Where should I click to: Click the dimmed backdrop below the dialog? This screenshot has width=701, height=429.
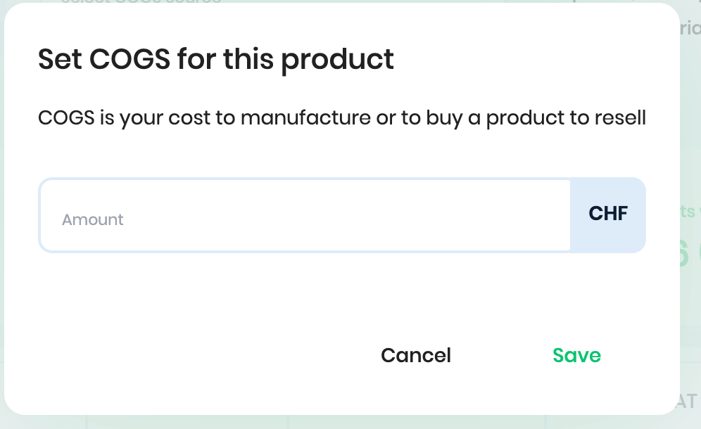tap(352, 422)
